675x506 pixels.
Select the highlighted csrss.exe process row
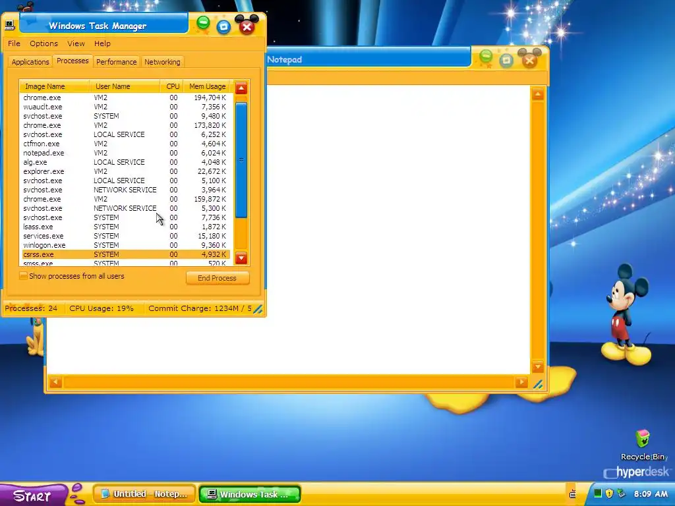(x=126, y=254)
